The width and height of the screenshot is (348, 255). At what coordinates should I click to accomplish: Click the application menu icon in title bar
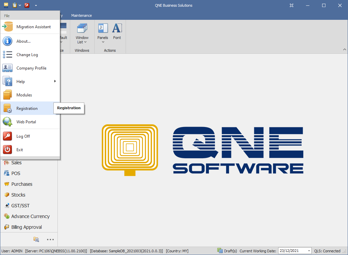6,5
